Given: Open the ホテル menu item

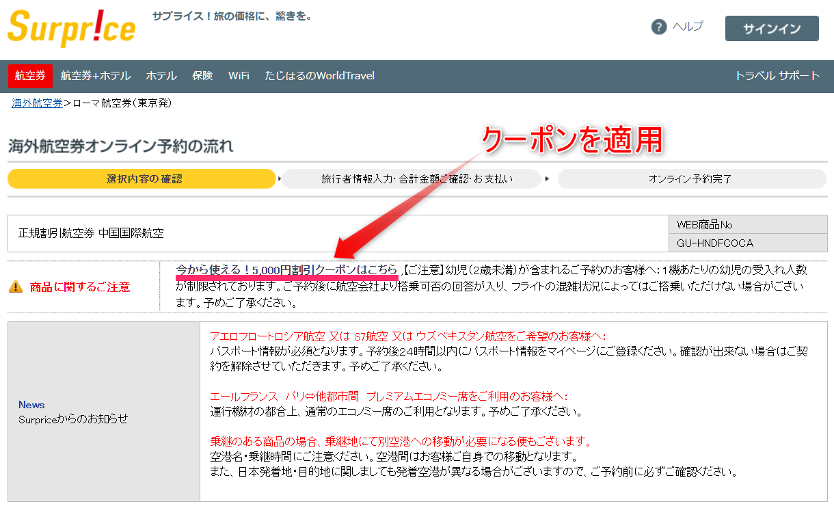Looking at the screenshot, I should click(161, 76).
